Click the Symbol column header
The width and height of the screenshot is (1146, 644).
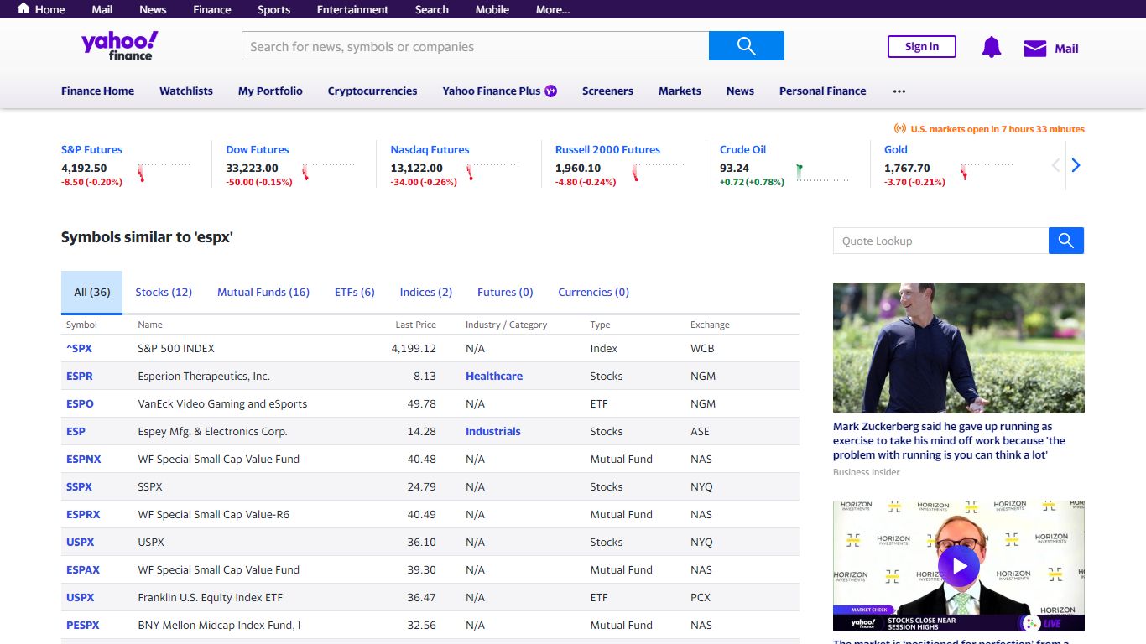click(x=82, y=325)
